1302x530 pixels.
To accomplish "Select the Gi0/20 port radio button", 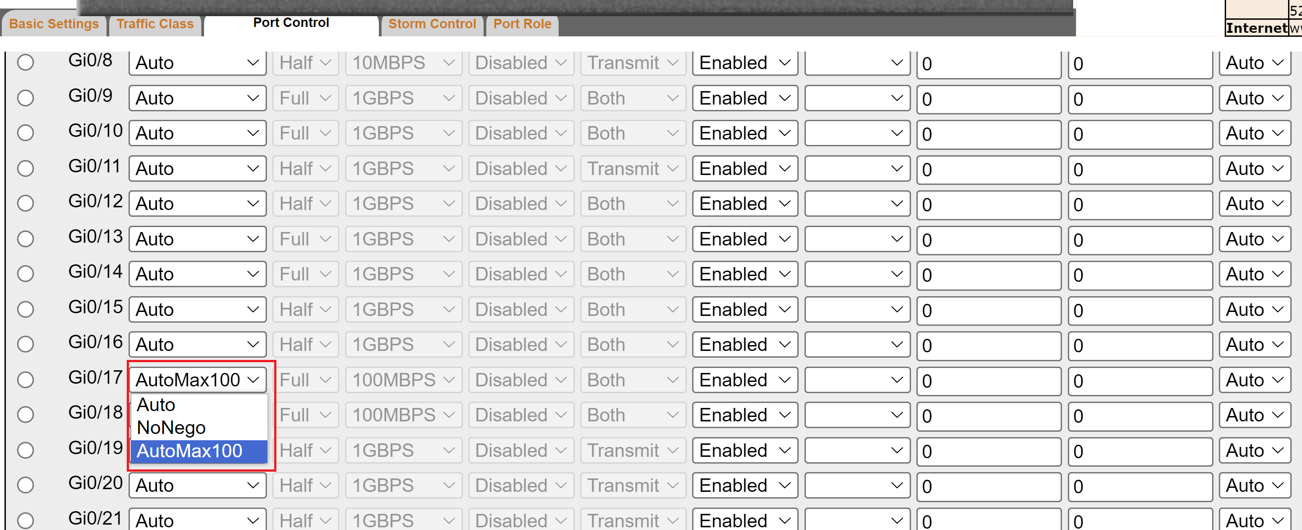I will pos(25,485).
